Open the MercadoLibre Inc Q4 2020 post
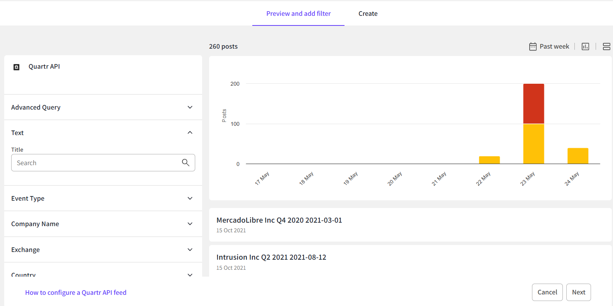Screen dimensions: 613x306 pyautogui.click(x=279, y=220)
